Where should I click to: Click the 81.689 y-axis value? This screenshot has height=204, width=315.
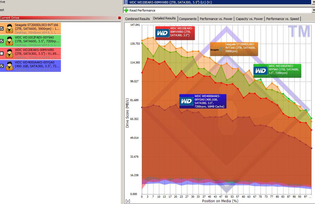[134, 100]
